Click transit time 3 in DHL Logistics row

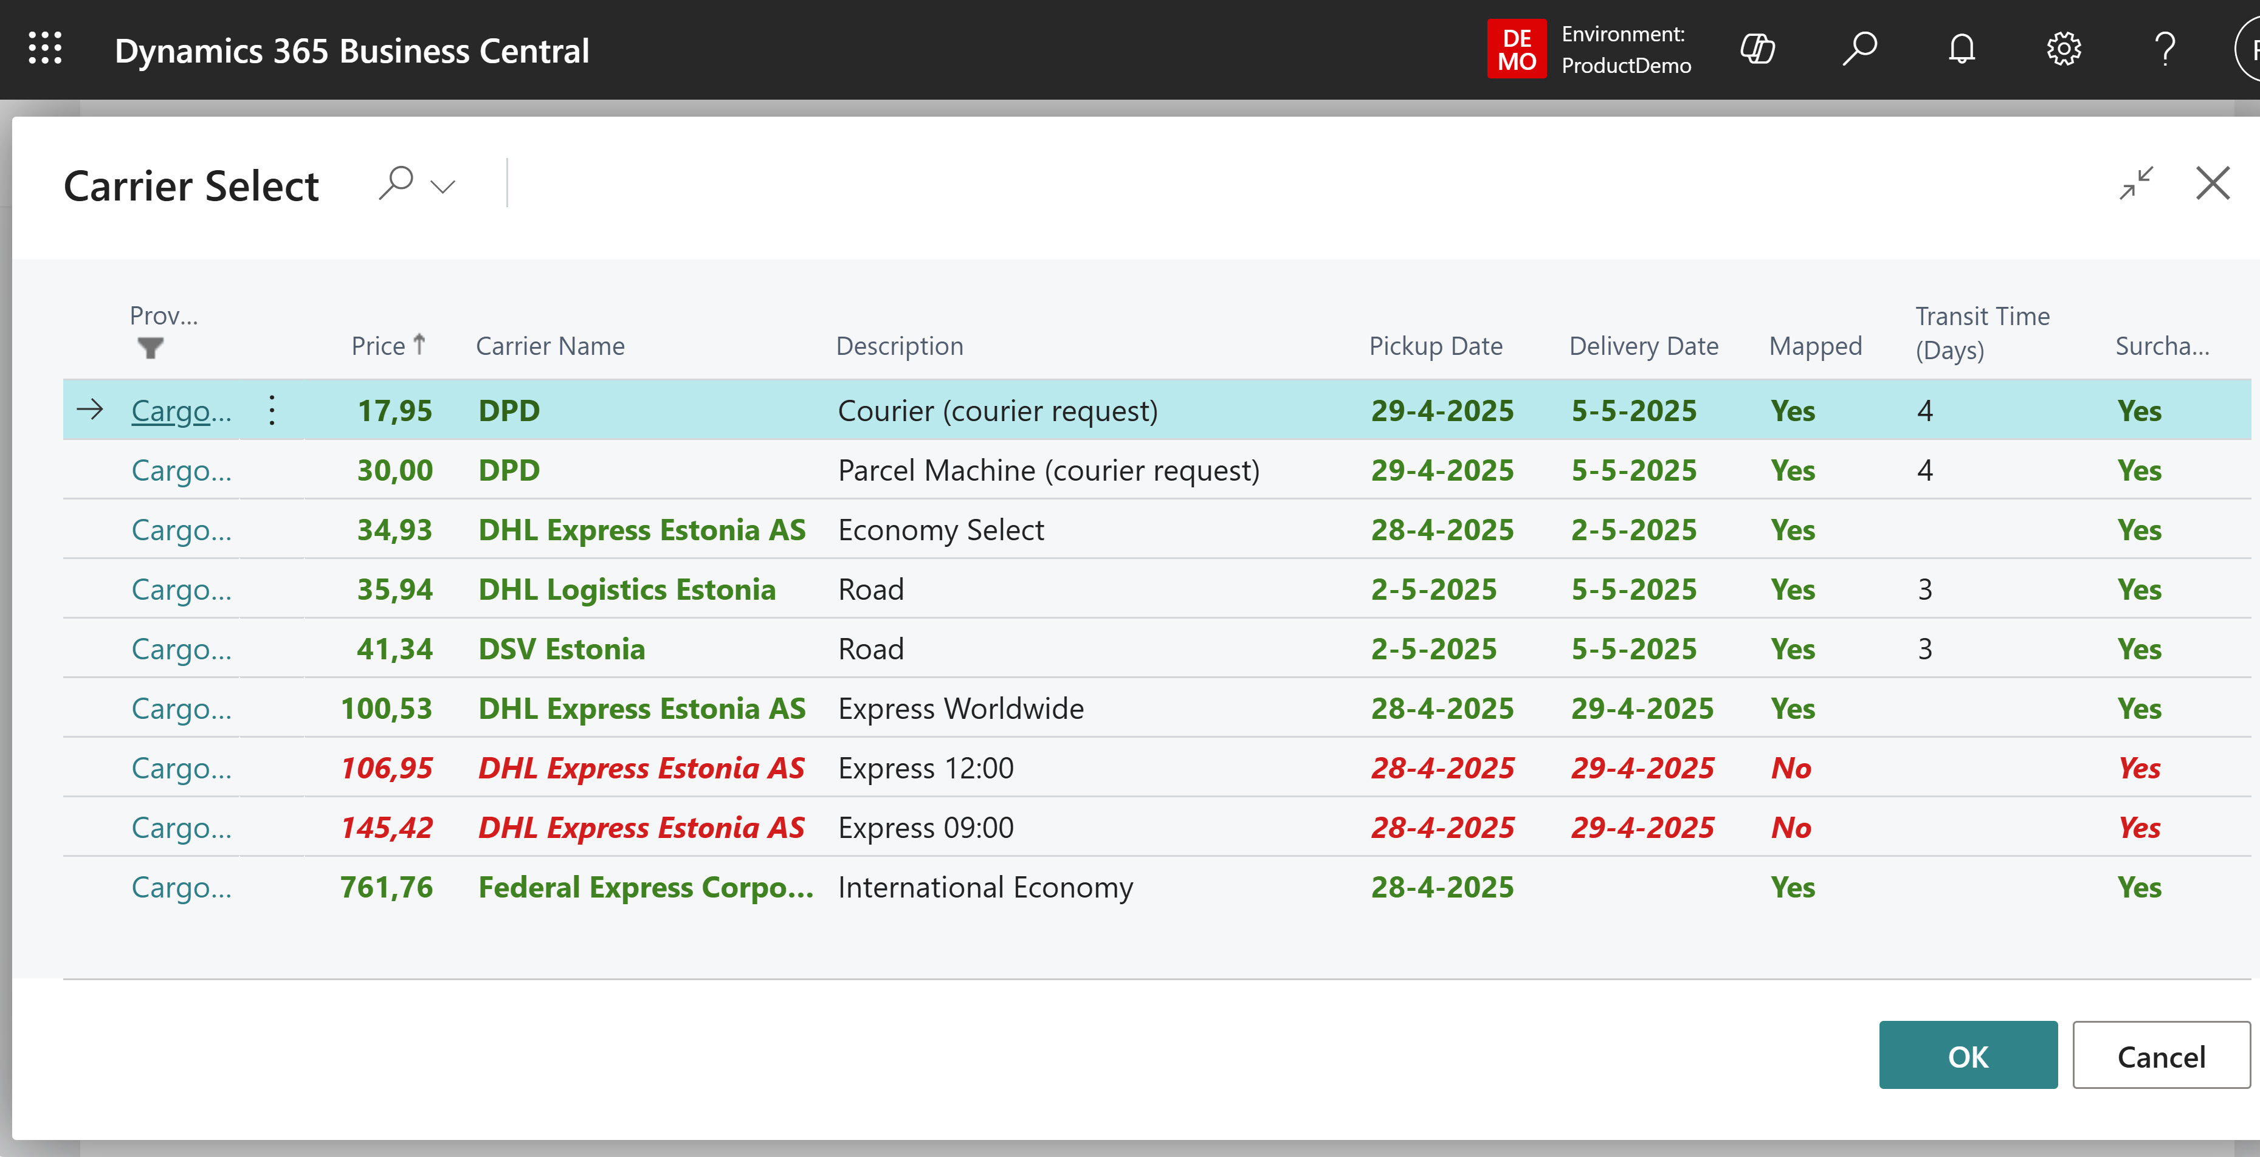pos(1925,589)
